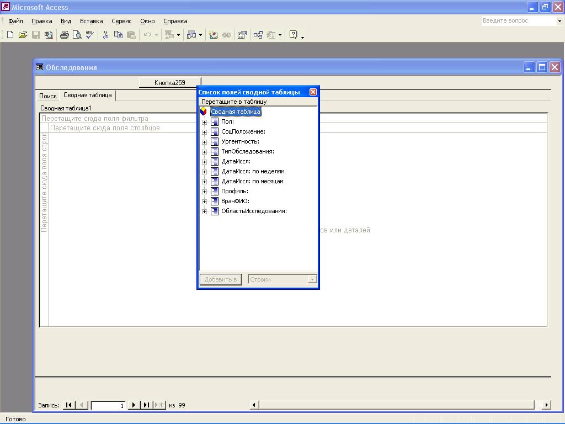Click the Paste clipboard icon

click(x=131, y=35)
